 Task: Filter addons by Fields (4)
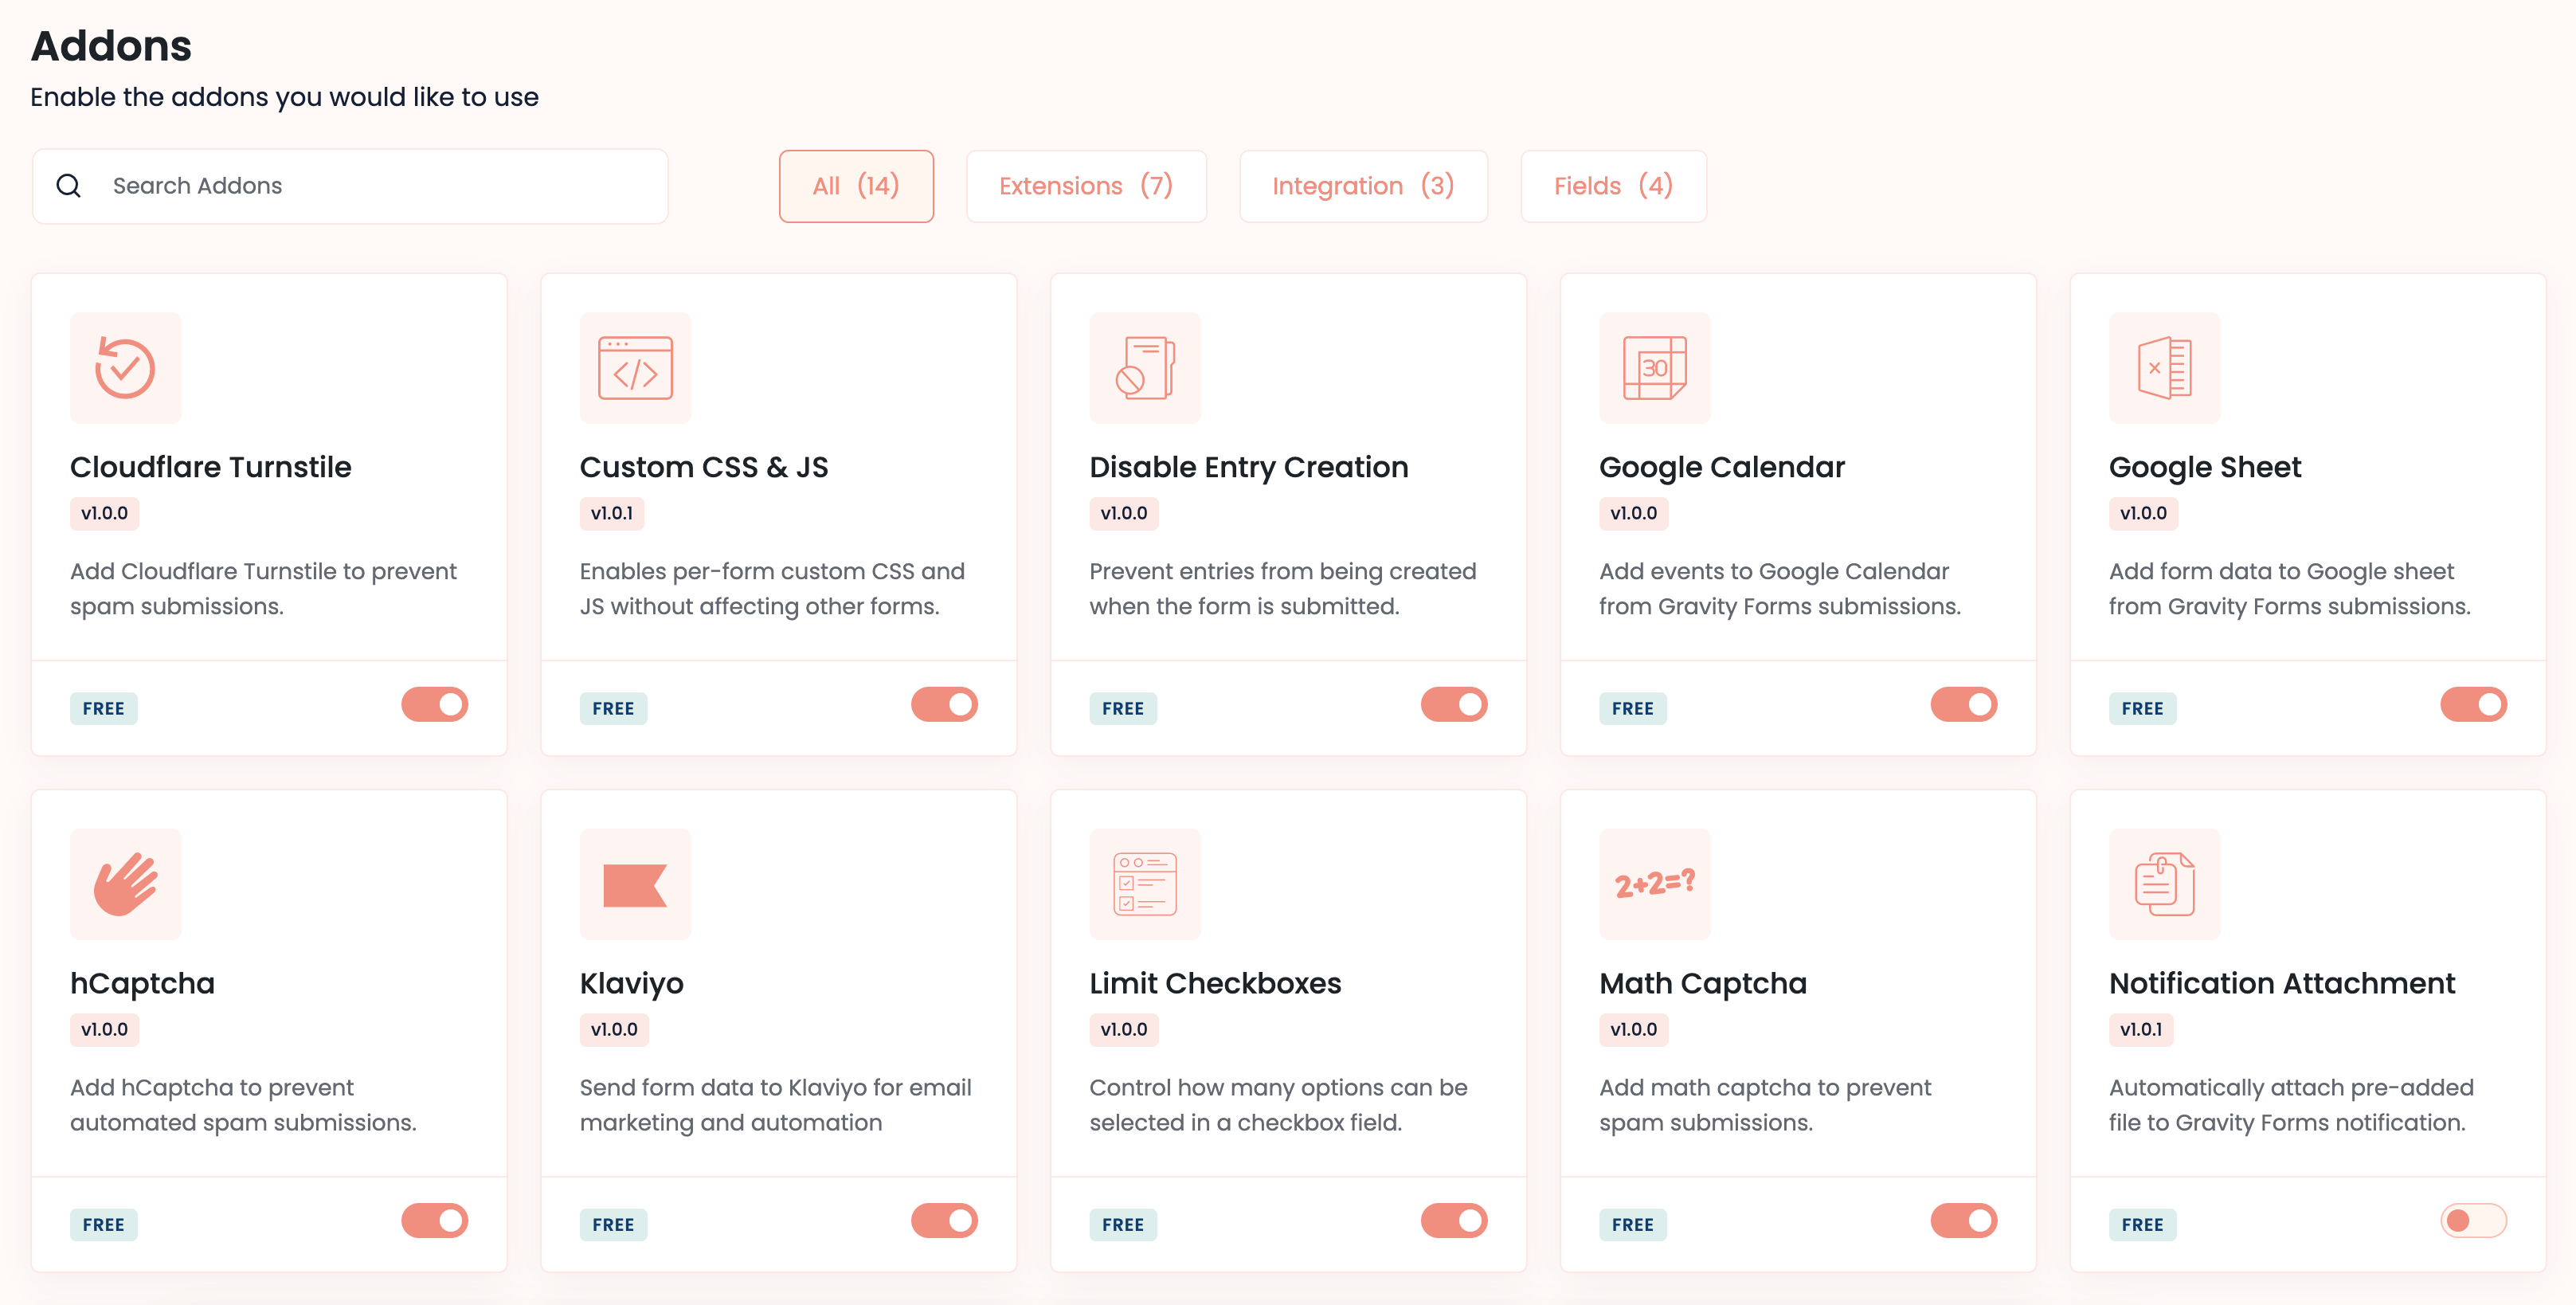click(x=1612, y=186)
